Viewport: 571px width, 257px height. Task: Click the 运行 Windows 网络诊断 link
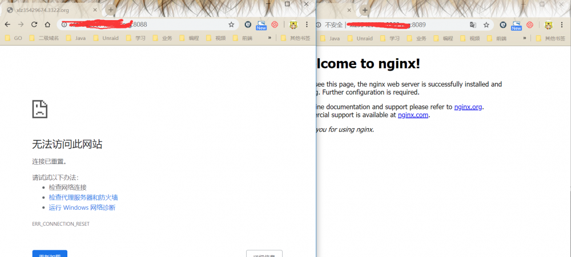(x=82, y=207)
